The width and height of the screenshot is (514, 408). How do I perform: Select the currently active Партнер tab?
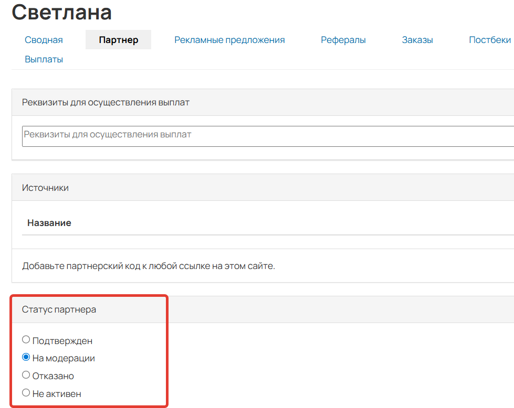118,39
